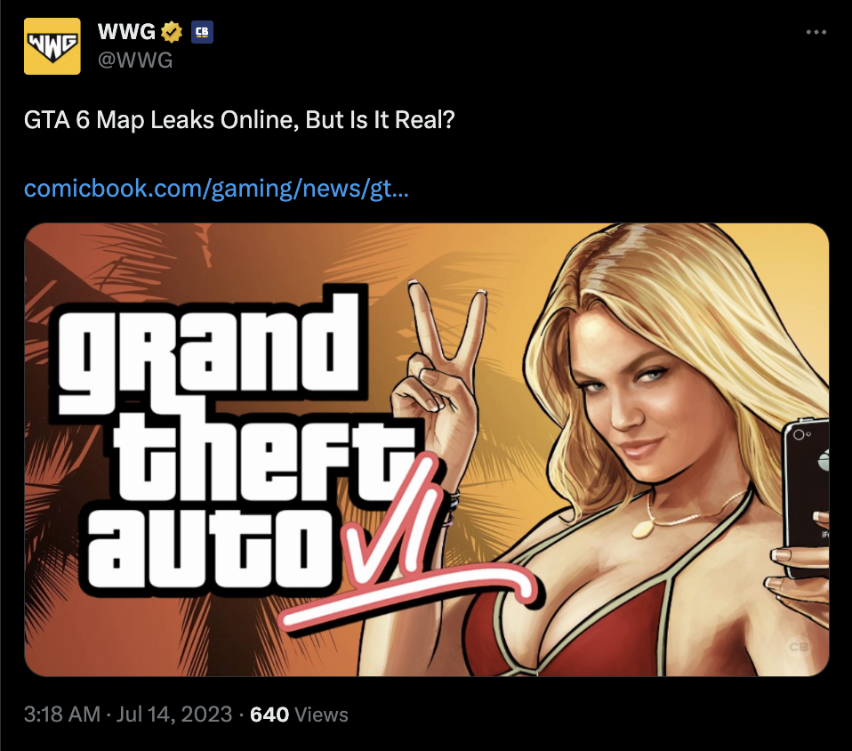Click the @WWG handle
This screenshot has height=751, width=852.
click(x=135, y=60)
